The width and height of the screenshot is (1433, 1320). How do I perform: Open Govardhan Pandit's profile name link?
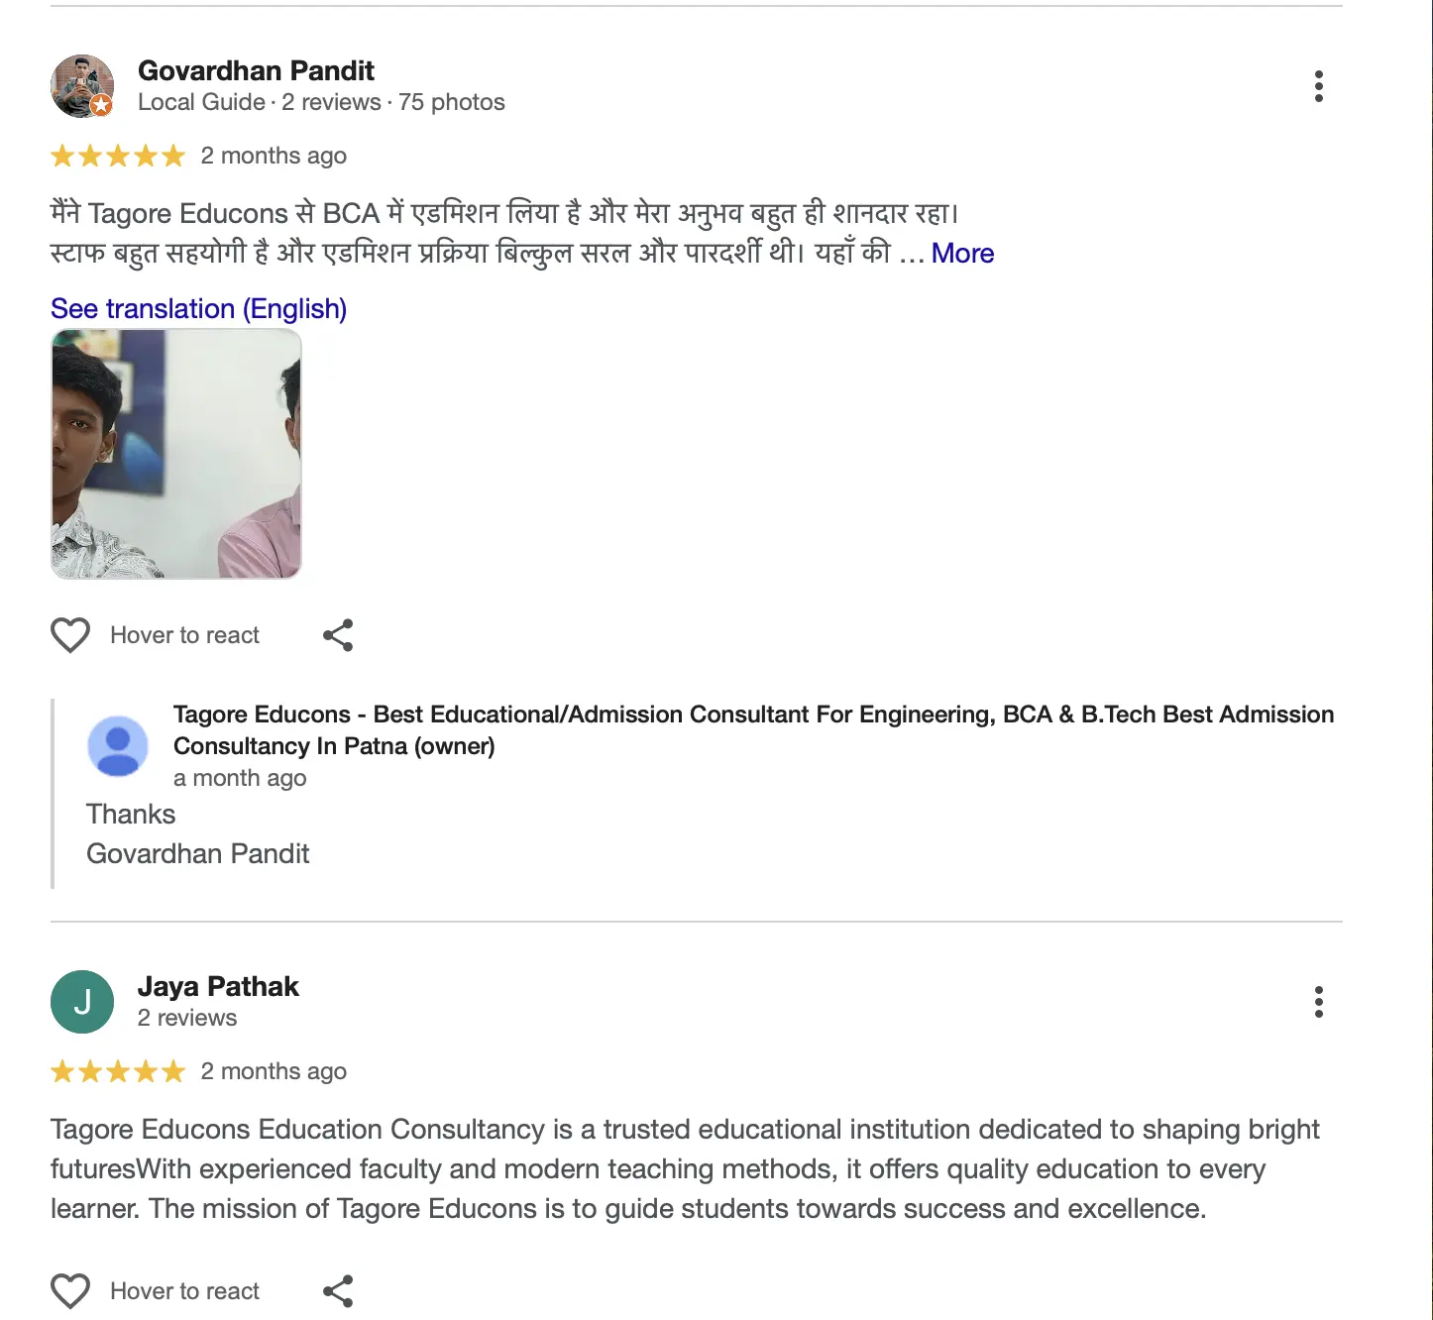click(256, 71)
